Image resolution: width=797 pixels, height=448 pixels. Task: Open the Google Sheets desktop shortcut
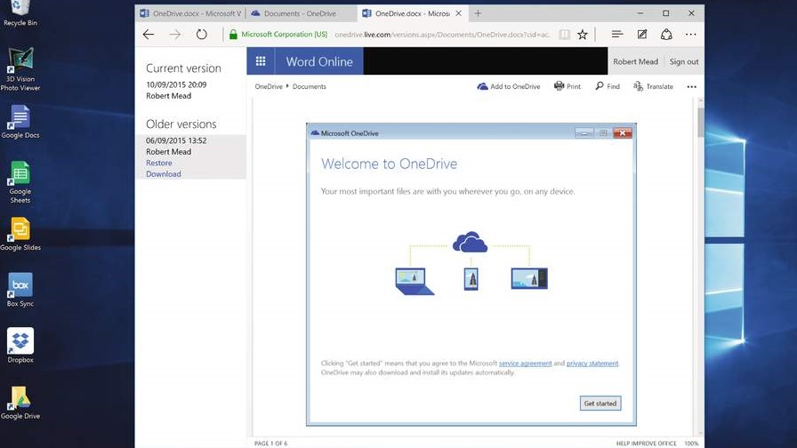tap(20, 182)
